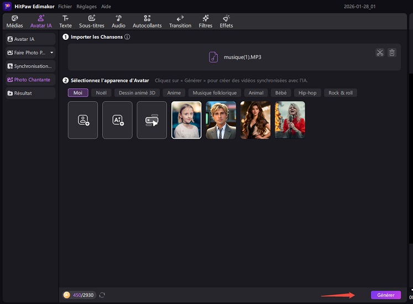Click the upload photo avatar tile
413x304 pixels.
pos(83,120)
